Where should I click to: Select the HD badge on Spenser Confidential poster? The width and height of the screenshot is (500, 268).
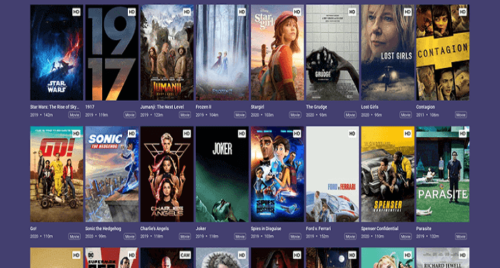408,134
